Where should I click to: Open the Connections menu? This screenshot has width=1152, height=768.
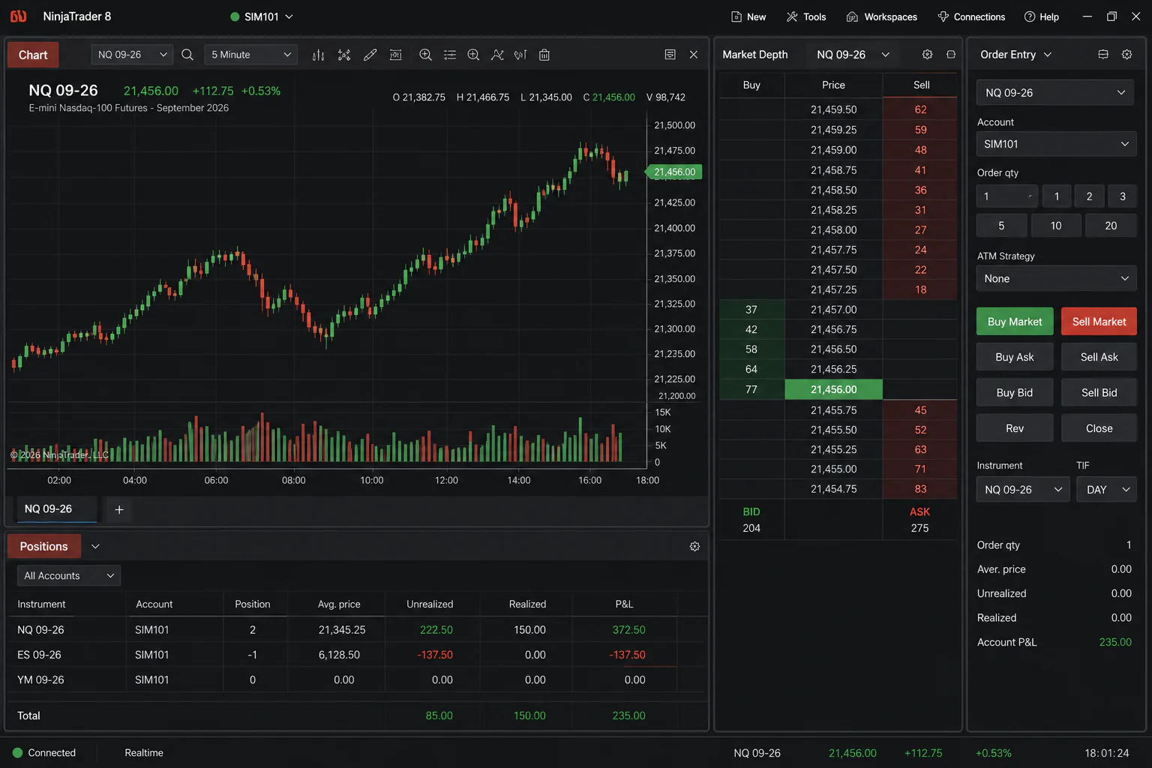(971, 16)
